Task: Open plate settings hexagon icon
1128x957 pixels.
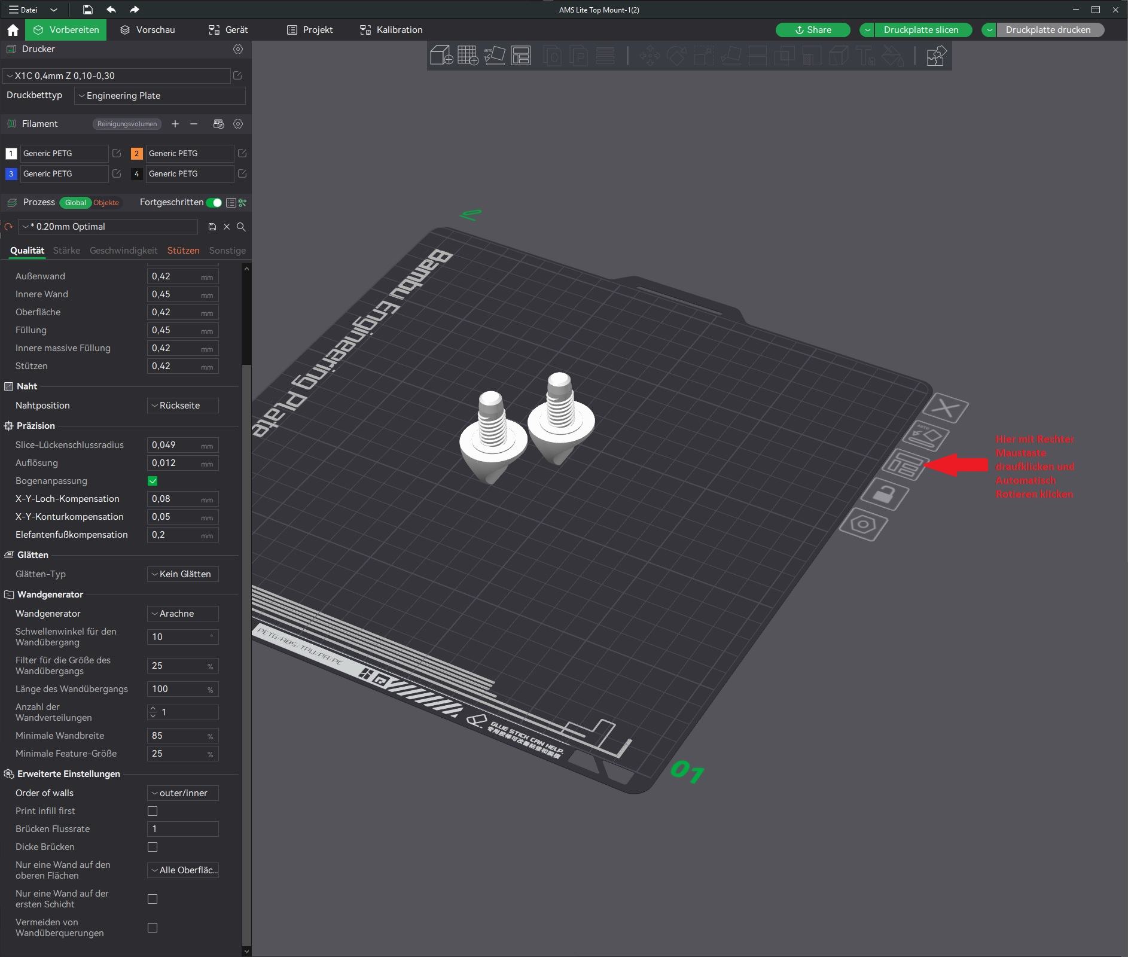Action: (x=864, y=525)
